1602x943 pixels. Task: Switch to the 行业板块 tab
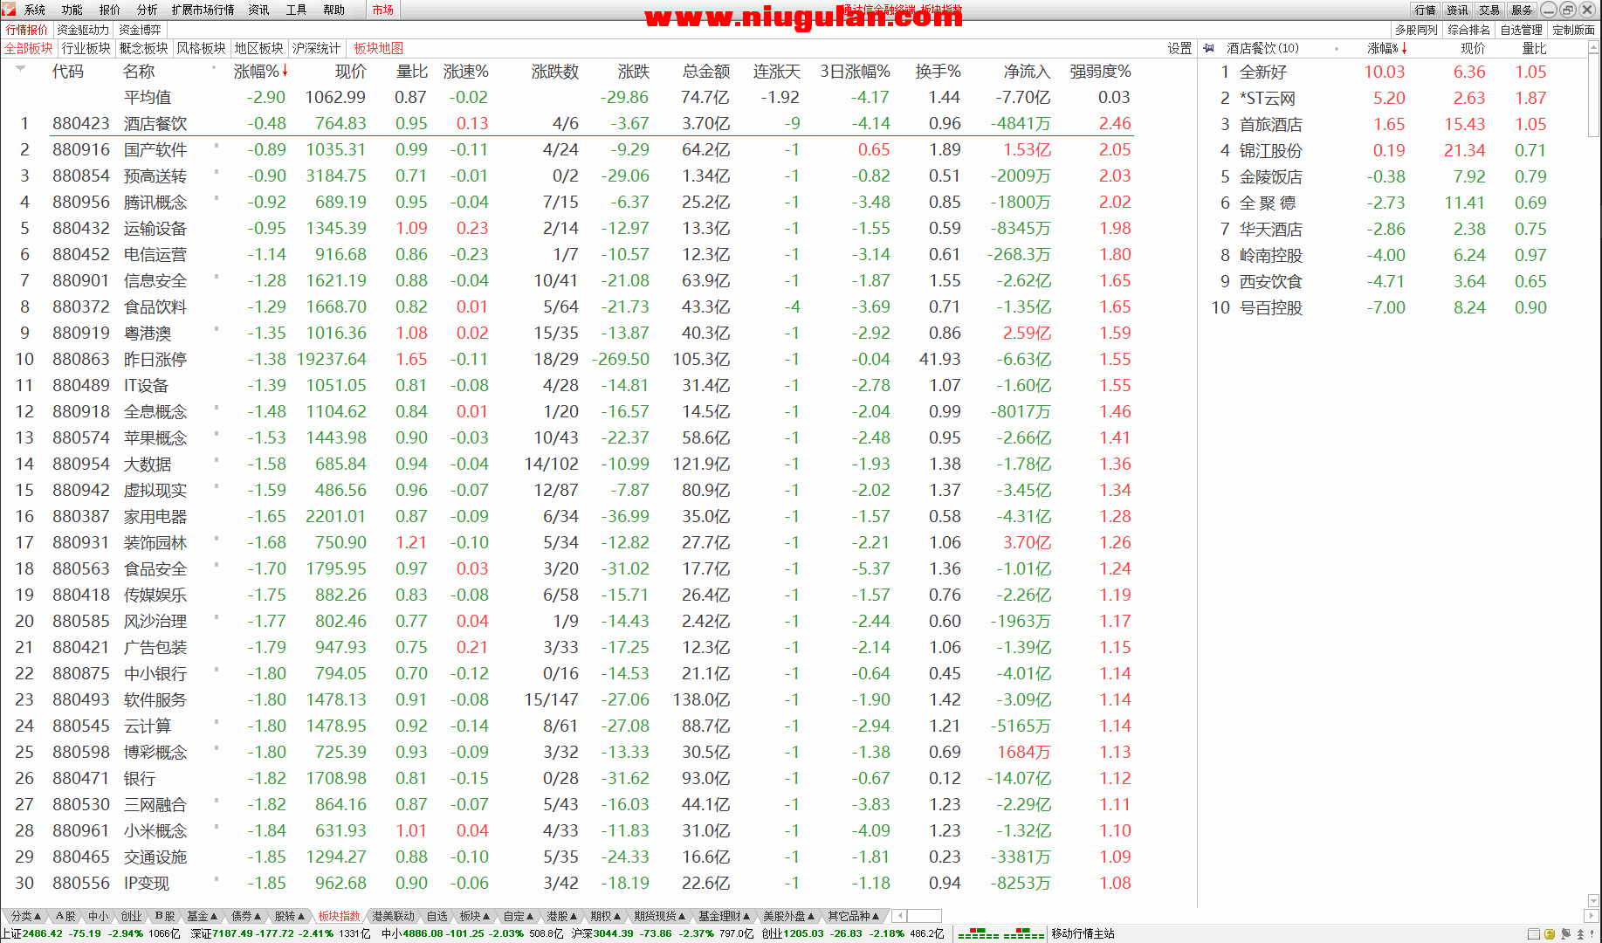[86, 48]
